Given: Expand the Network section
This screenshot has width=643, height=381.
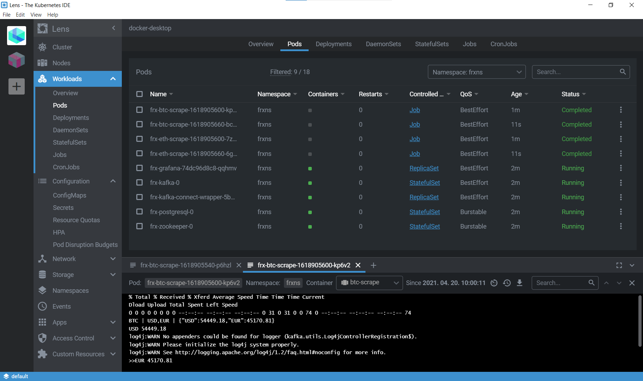Looking at the screenshot, I should [x=113, y=259].
